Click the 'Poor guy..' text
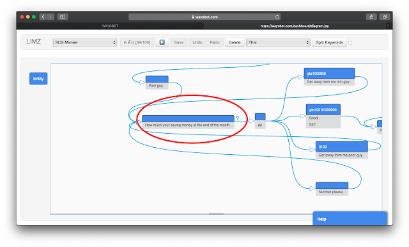Image resolution: width=409 pixels, height=247 pixels. click(157, 86)
